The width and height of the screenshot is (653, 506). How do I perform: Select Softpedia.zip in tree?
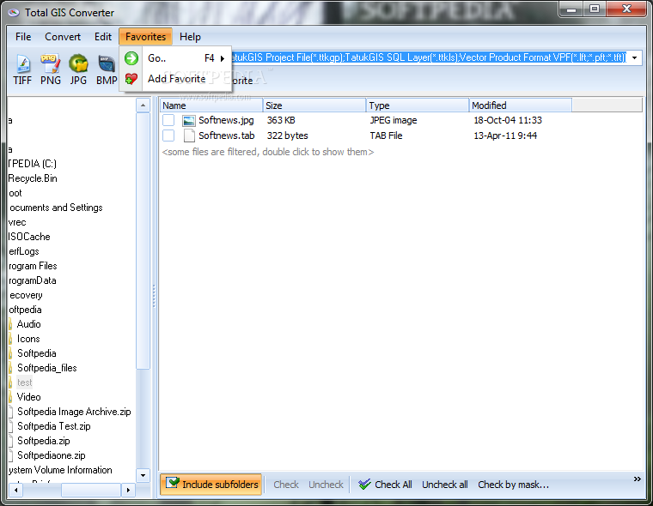[43, 441]
